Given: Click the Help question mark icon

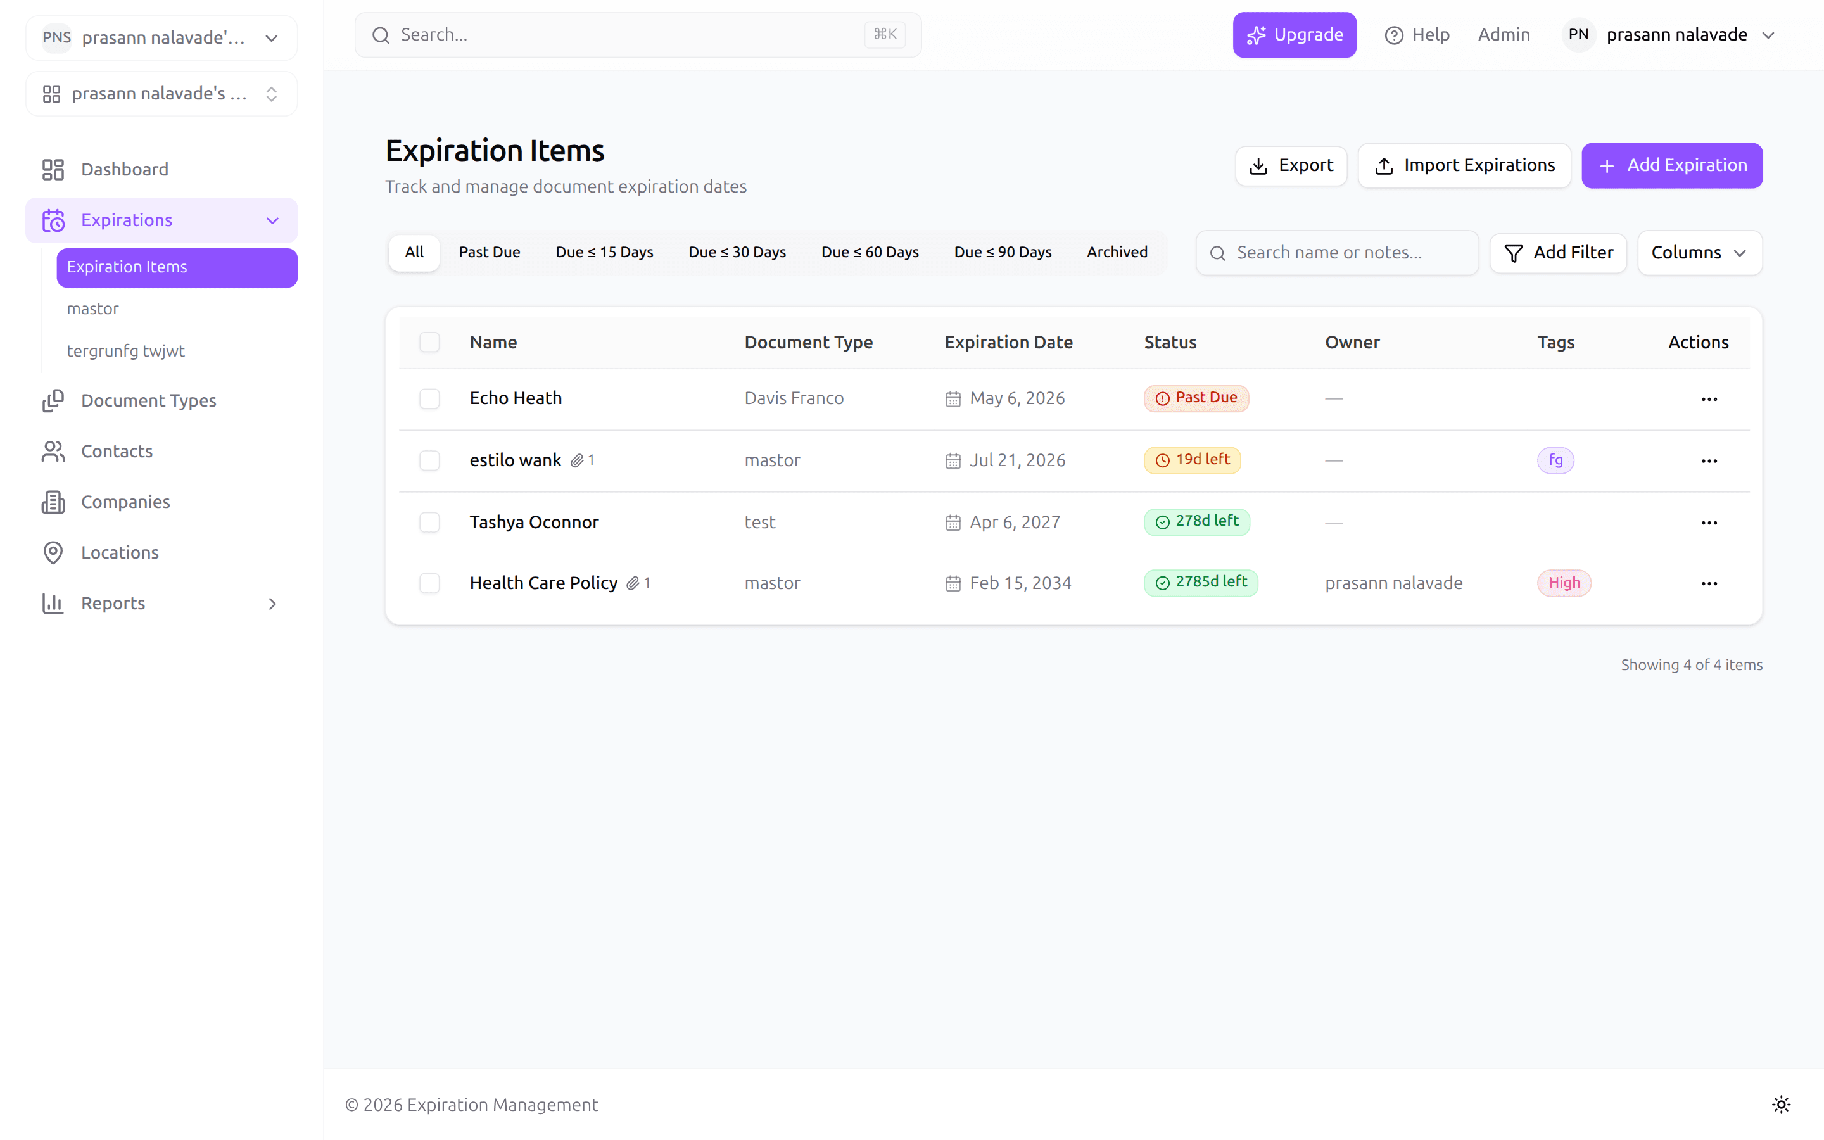Looking at the screenshot, I should pyautogui.click(x=1393, y=35).
